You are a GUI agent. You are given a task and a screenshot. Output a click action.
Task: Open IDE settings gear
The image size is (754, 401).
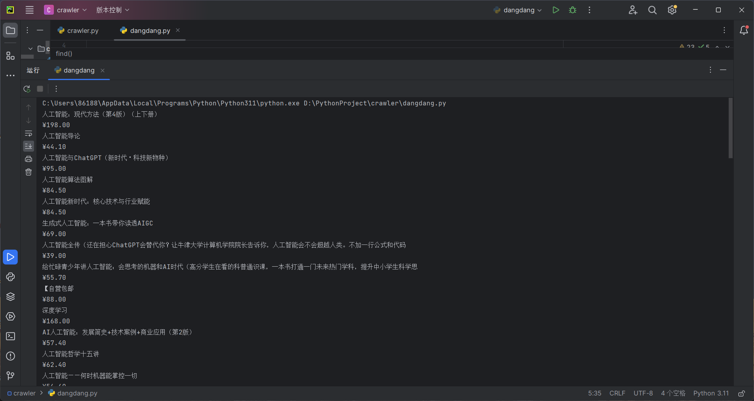pyautogui.click(x=672, y=10)
